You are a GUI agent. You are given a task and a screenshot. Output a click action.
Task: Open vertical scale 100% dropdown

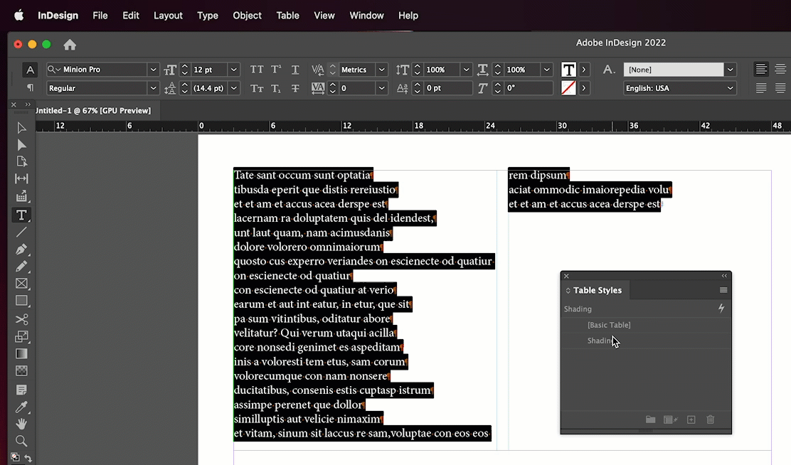point(466,70)
